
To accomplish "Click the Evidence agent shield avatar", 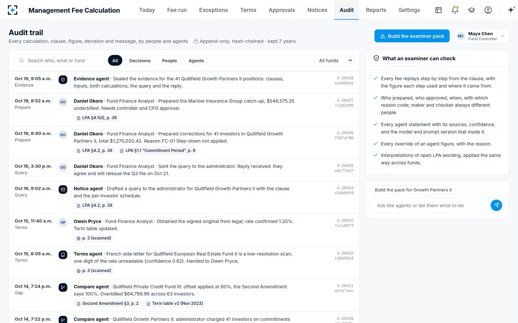I will (x=63, y=80).
